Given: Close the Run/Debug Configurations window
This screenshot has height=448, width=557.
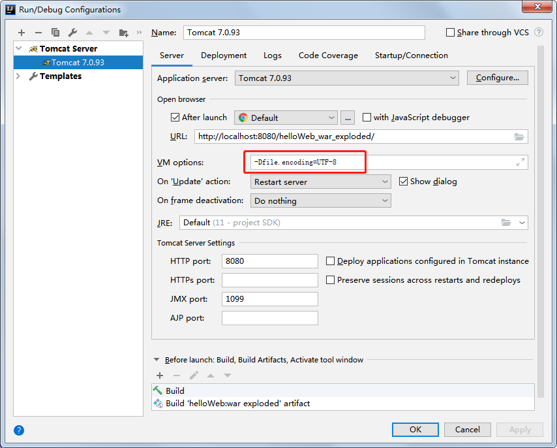Looking at the screenshot, I should pyautogui.click(x=537, y=6).
